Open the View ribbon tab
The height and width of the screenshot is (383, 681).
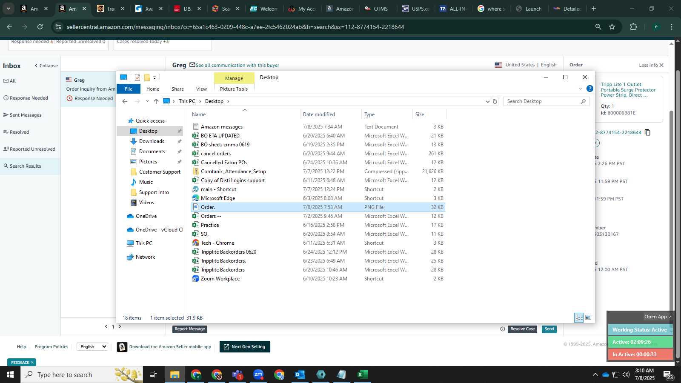(x=201, y=89)
